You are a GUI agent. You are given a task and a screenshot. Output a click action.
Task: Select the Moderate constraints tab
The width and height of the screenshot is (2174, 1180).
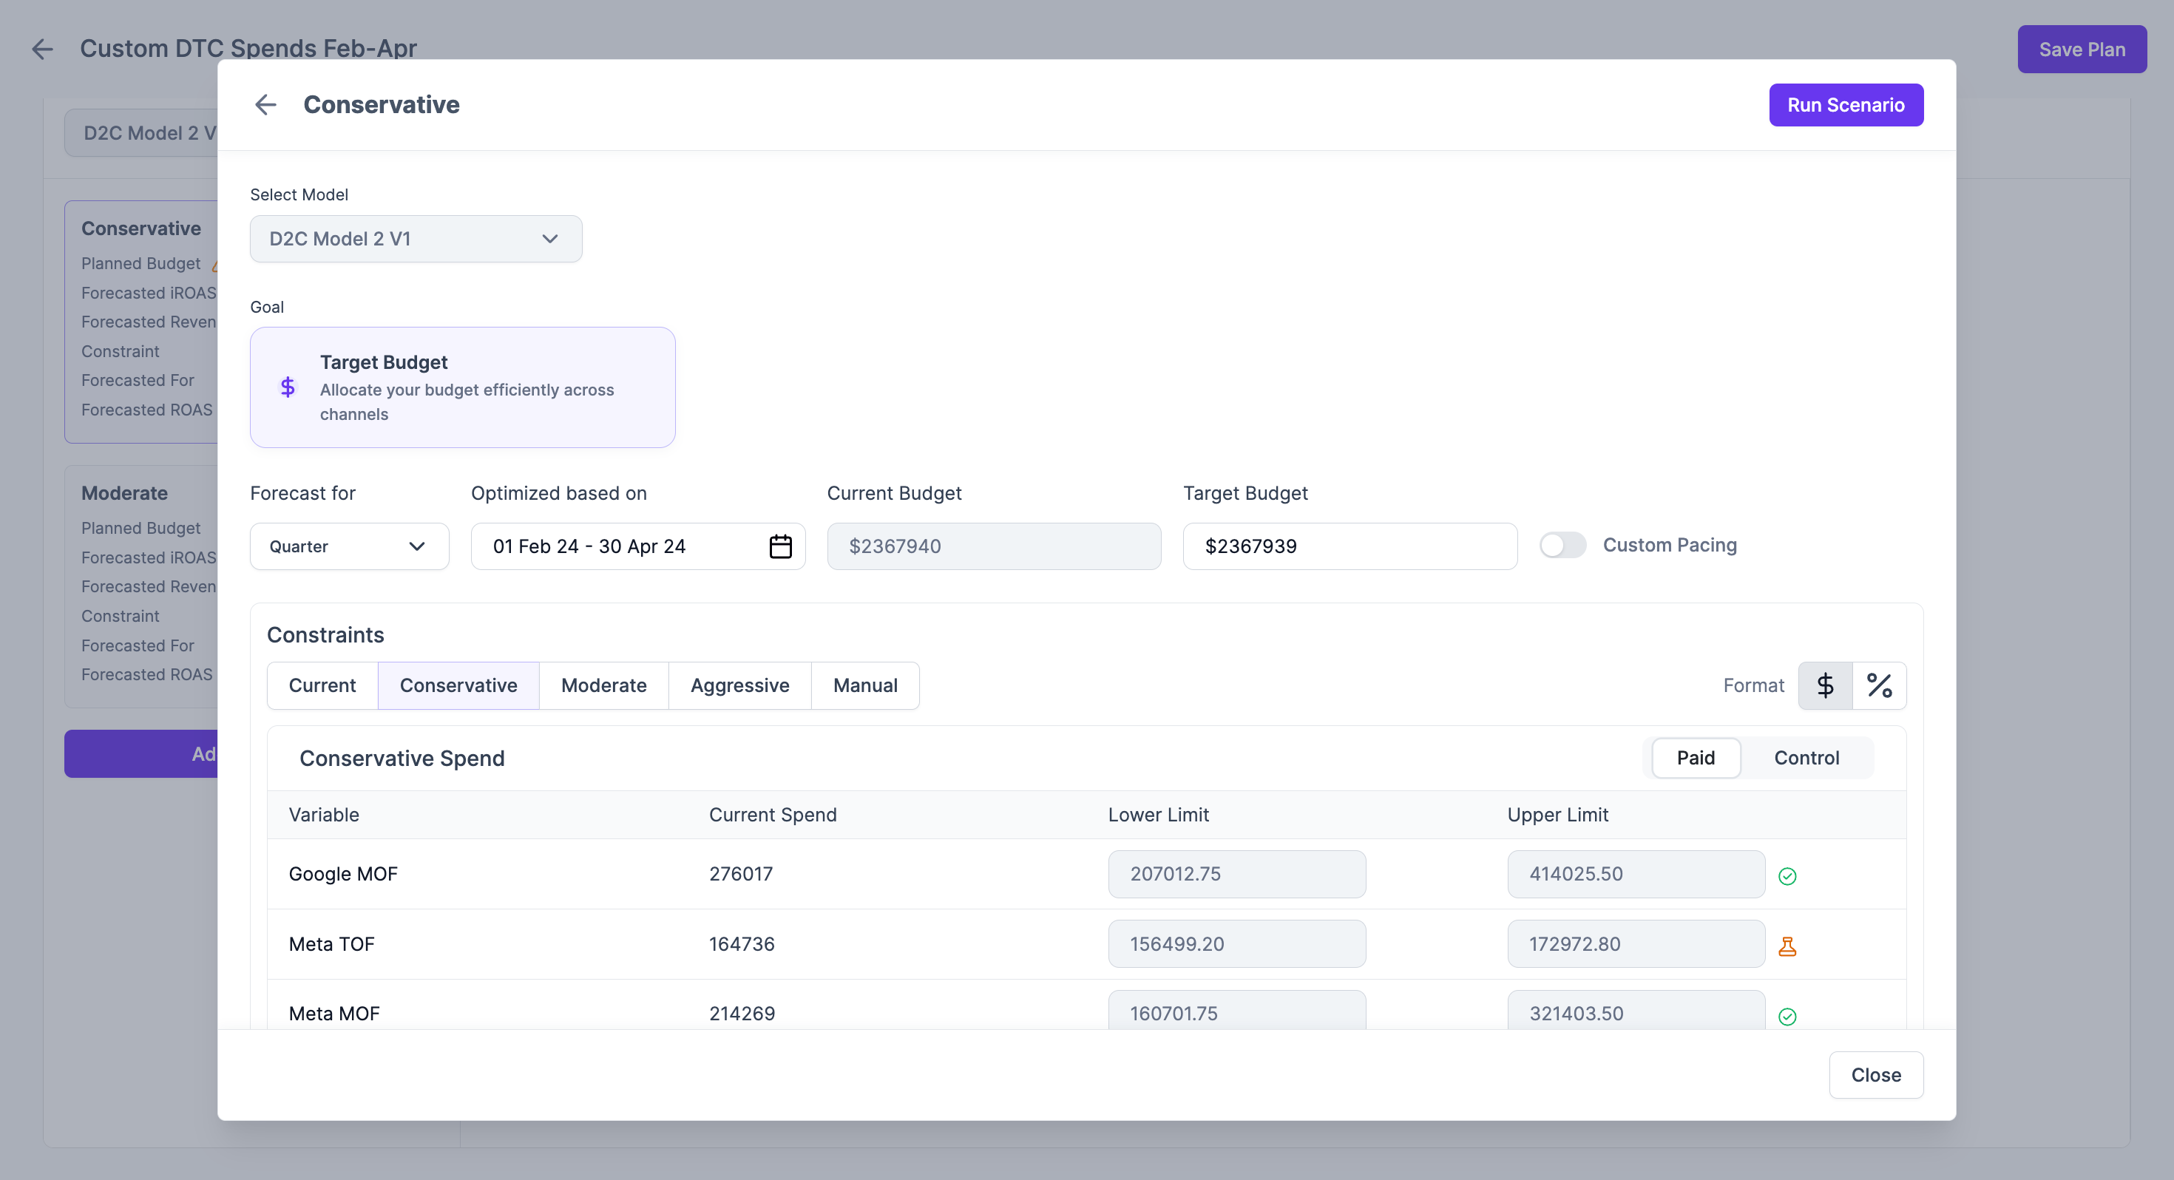tap(603, 685)
